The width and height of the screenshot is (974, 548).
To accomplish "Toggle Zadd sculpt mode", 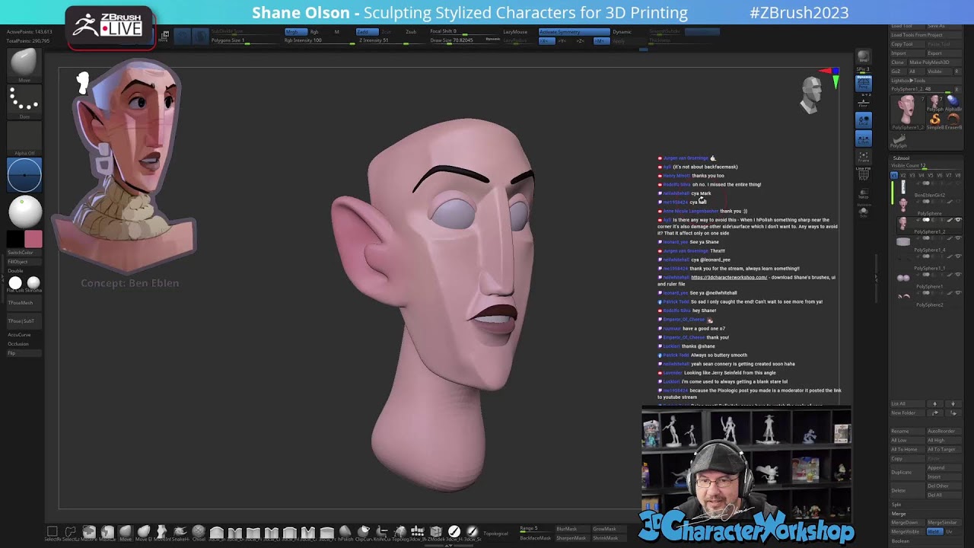I will click(368, 32).
